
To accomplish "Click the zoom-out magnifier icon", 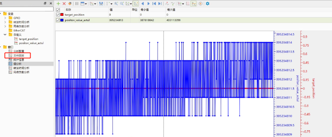I will tap(122, 4).
